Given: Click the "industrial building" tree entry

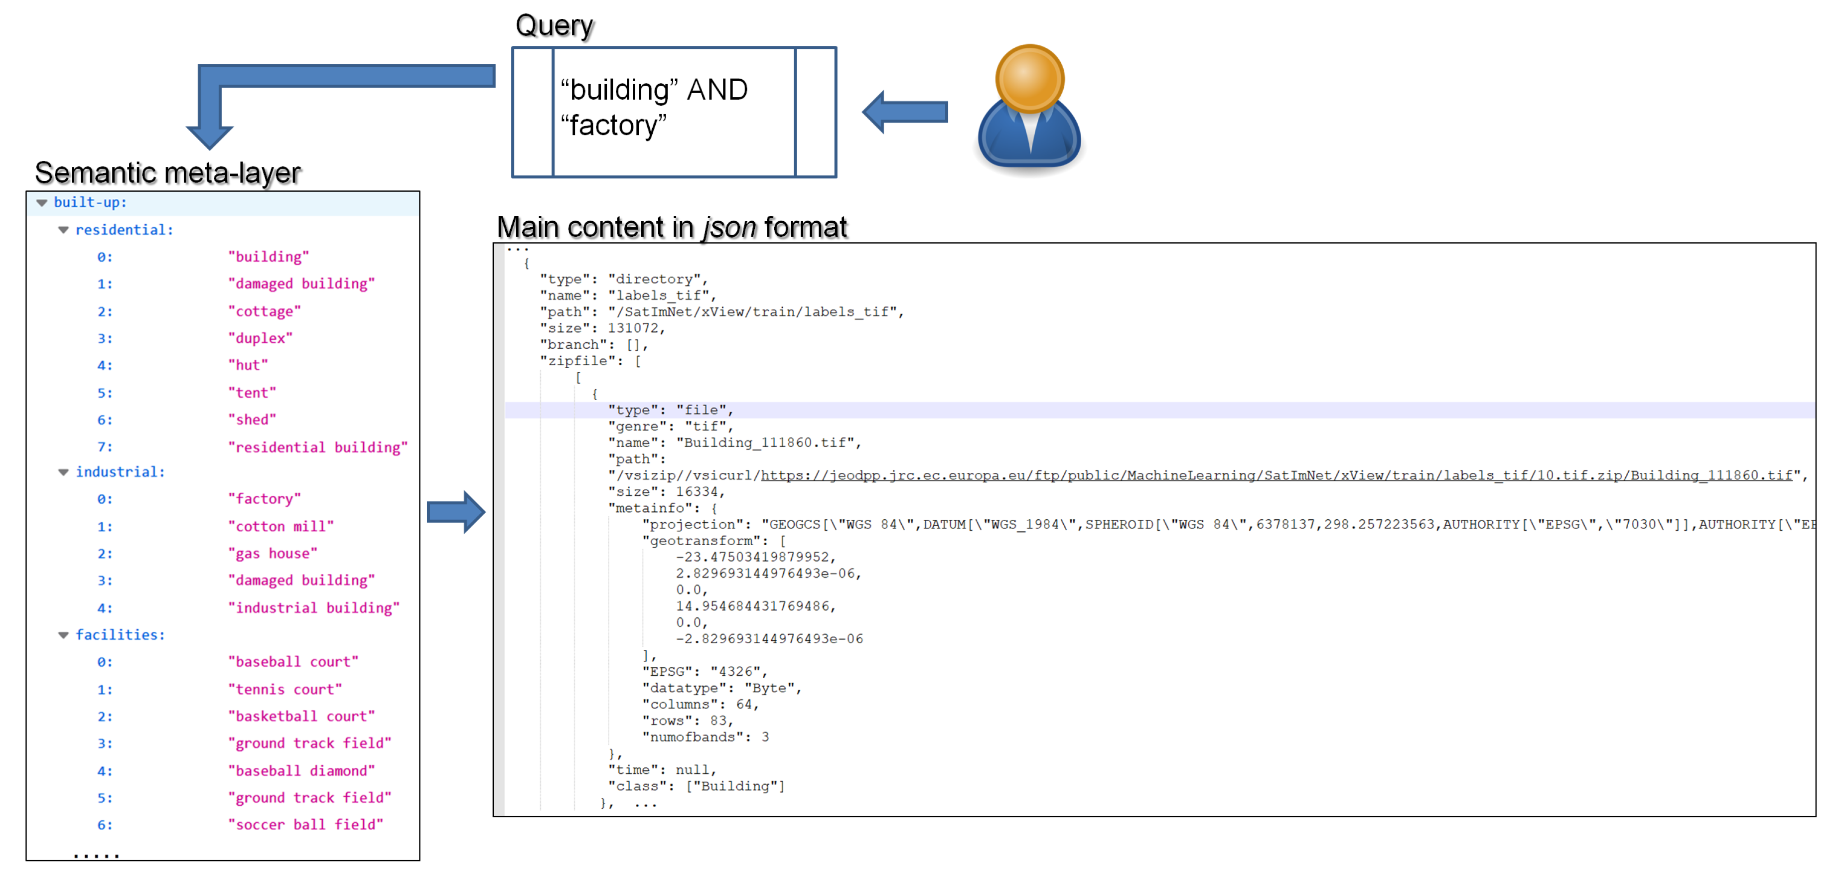Looking at the screenshot, I should click(x=313, y=608).
